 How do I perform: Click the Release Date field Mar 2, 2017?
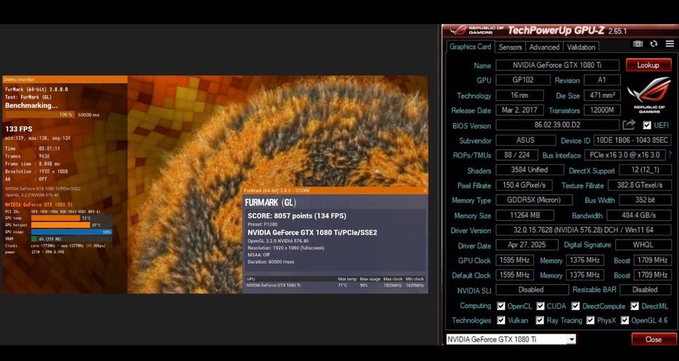[x=520, y=110]
